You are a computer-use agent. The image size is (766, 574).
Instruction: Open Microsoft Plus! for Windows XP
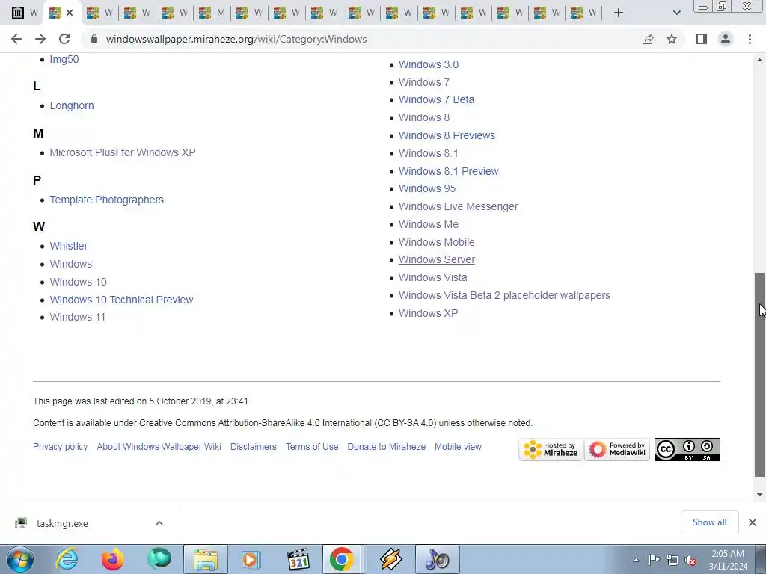click(x=123, y=152)
